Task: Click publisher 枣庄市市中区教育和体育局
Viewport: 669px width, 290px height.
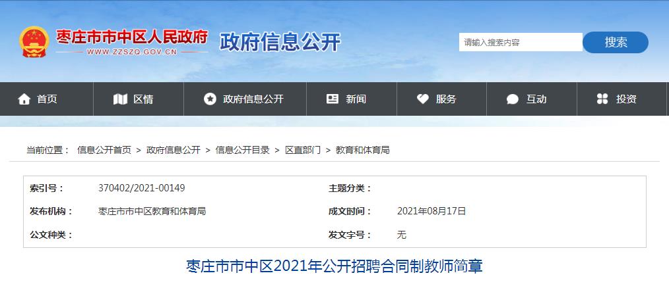Action: pos(152,211)
